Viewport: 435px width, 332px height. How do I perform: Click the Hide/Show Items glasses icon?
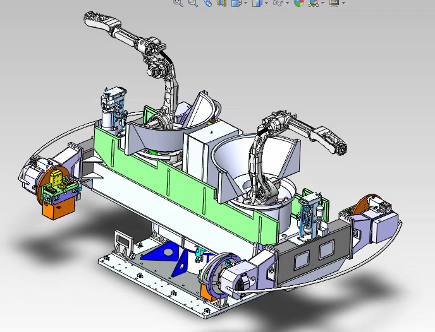point(278,3)
